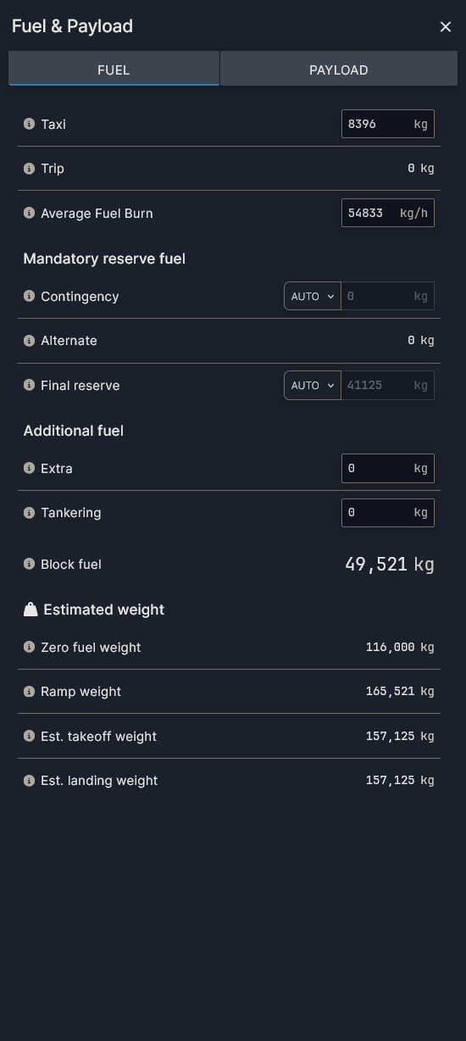This screenshot has height=1041, width=466.
Task: Click the info icon beside Trip
Action: (x=29, y=168)
